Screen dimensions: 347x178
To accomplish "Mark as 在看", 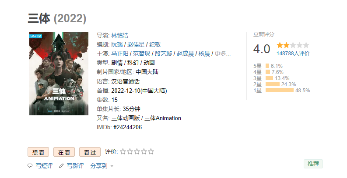I will (64, 152).
